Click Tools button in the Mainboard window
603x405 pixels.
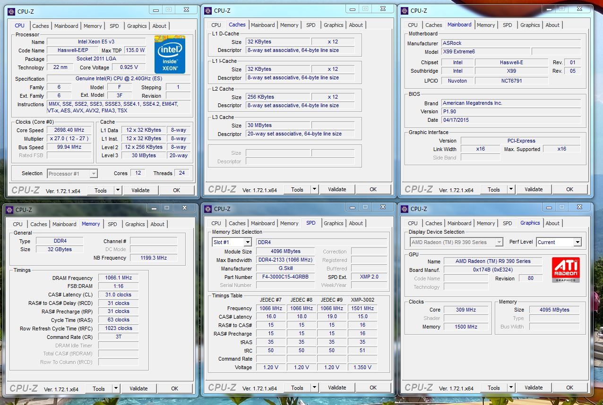coord(494,189)
